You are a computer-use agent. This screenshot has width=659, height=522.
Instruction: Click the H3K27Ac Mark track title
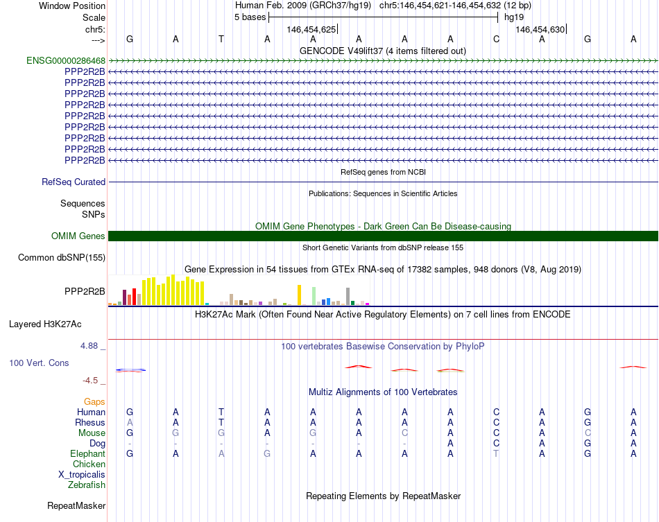pyautogui.click(x=383, y=314)
